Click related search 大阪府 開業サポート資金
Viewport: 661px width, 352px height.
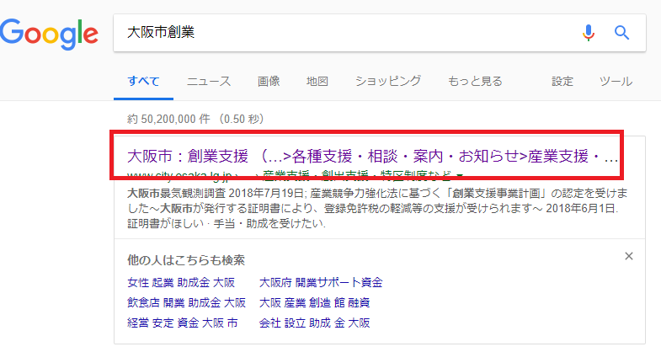click(321, 282)
